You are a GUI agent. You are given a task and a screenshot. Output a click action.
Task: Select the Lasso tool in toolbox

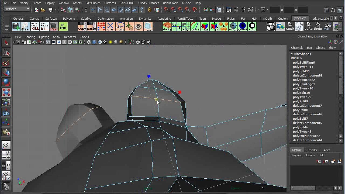click(x=6, y=53)
